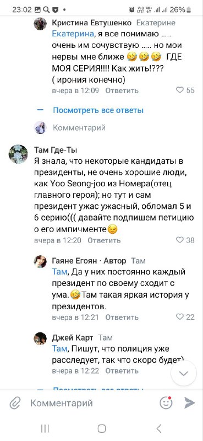Tap the send comment arrow icon
The image size is (203, 441).
click(190, 403)
